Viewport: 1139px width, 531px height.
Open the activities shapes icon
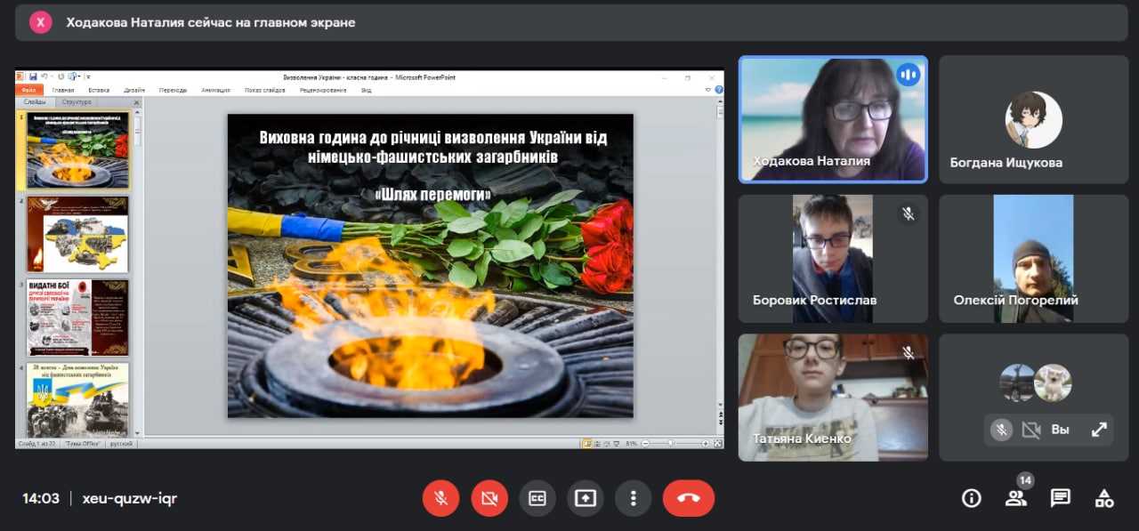click(x=1104, y=498)
